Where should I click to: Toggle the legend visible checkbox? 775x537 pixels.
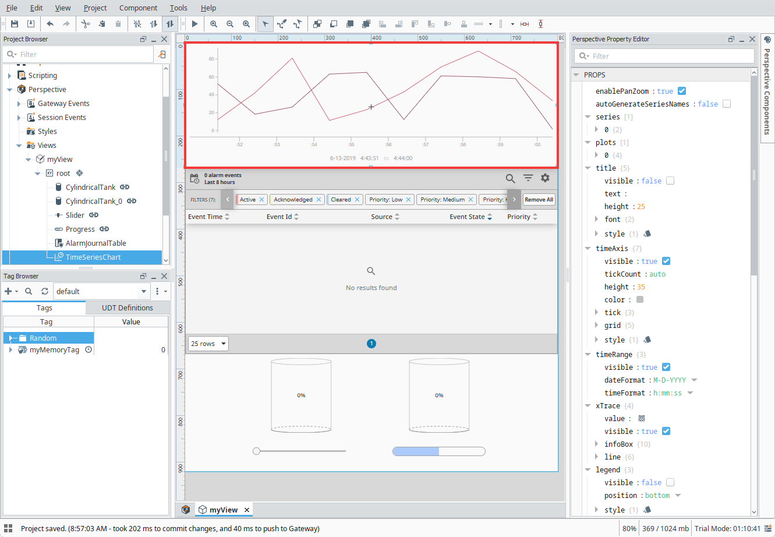[670, 482]
